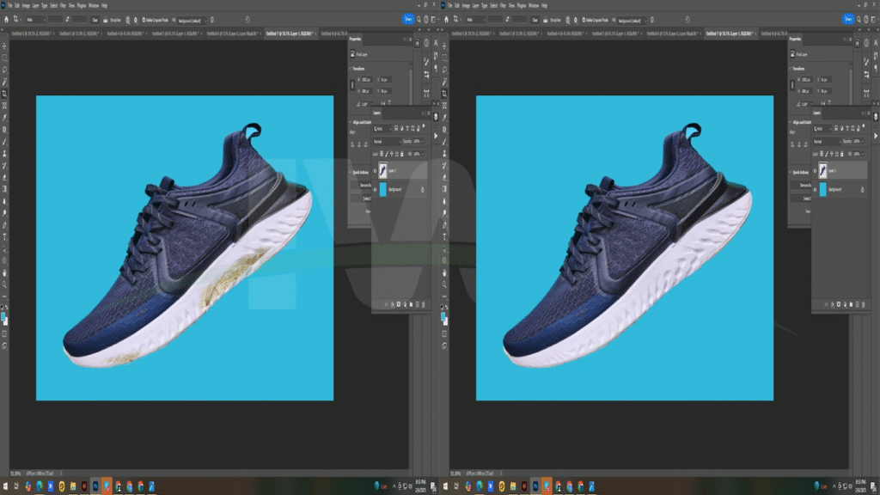Screen dimensions: 880x495
Task: Collapse the Transform section in right Properties panel
Action: (791, 69)
